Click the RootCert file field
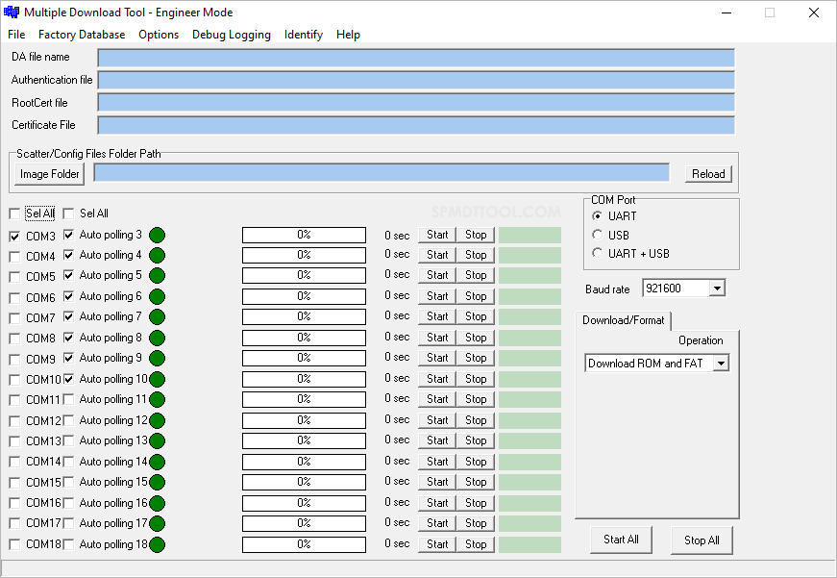The height and width of the screenshot is (578, 837). pyautogui.click(x=416, y=103)
